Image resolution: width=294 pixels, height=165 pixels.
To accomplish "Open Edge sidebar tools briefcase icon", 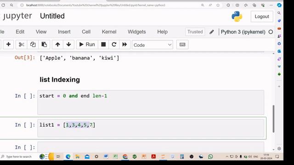I will pyautogui.click(x=279, y=28).
